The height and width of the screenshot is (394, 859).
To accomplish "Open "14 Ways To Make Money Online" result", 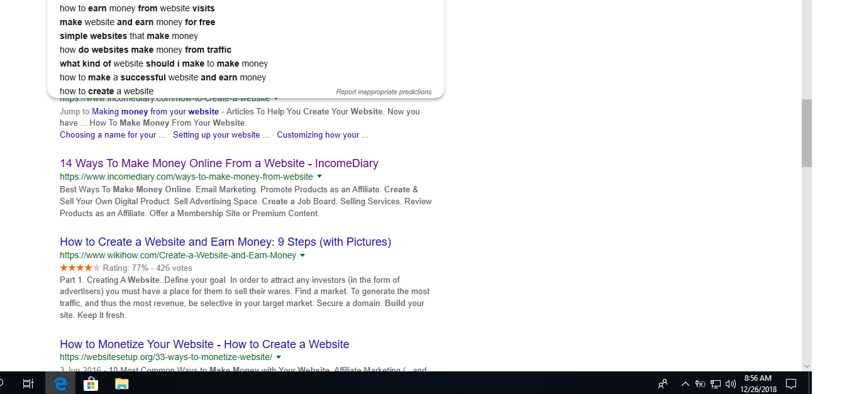I will point(219,163).
